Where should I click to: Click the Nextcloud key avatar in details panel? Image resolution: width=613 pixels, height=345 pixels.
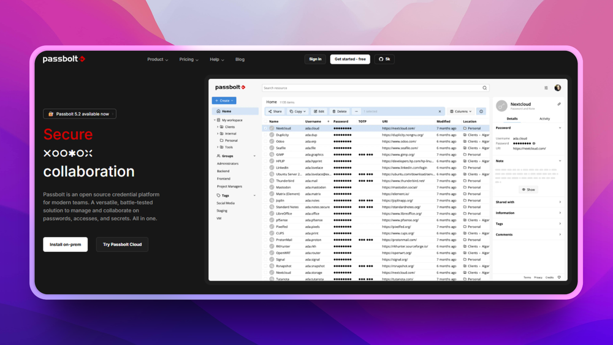[x=501, y=105]
